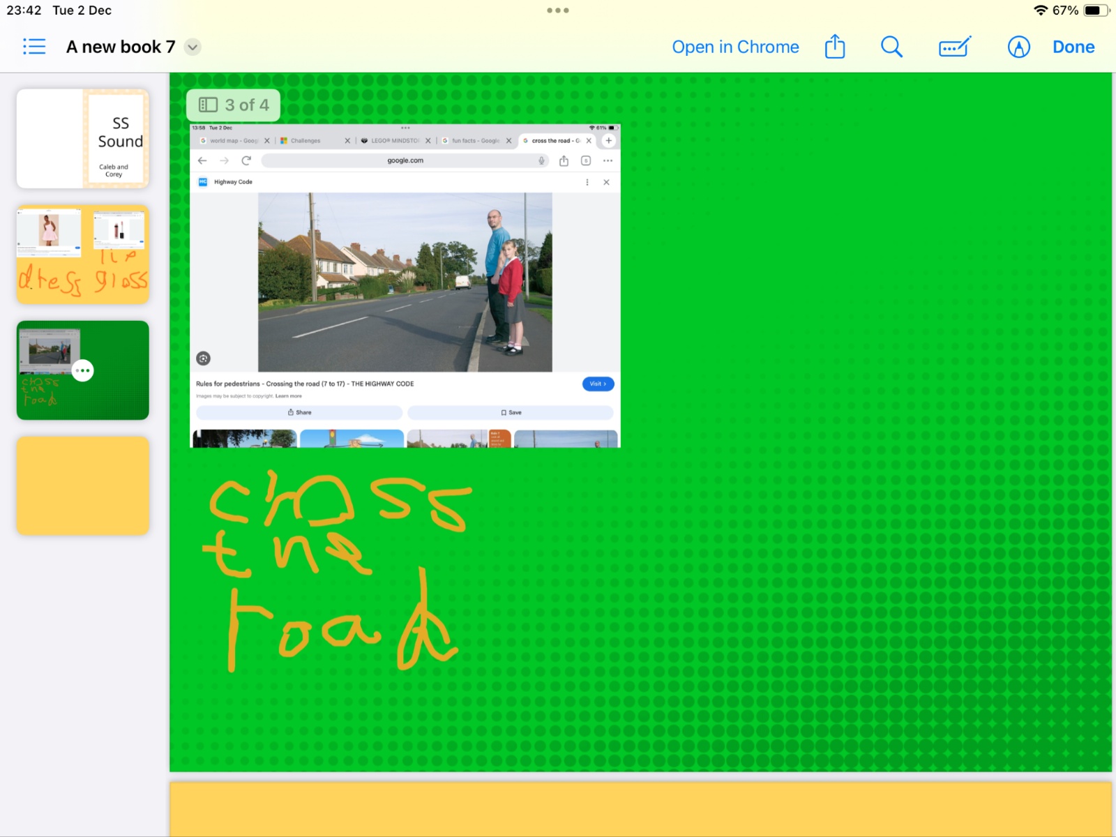Activate the Markup pen icon

point(1018,47)
